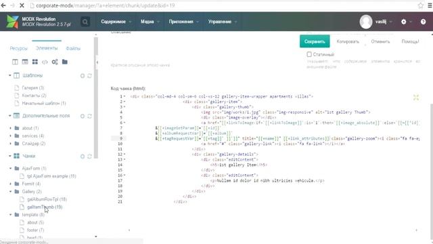Collapse the template (8) folder
Viewport: 433px width, 244px height.
click(11, 215)
